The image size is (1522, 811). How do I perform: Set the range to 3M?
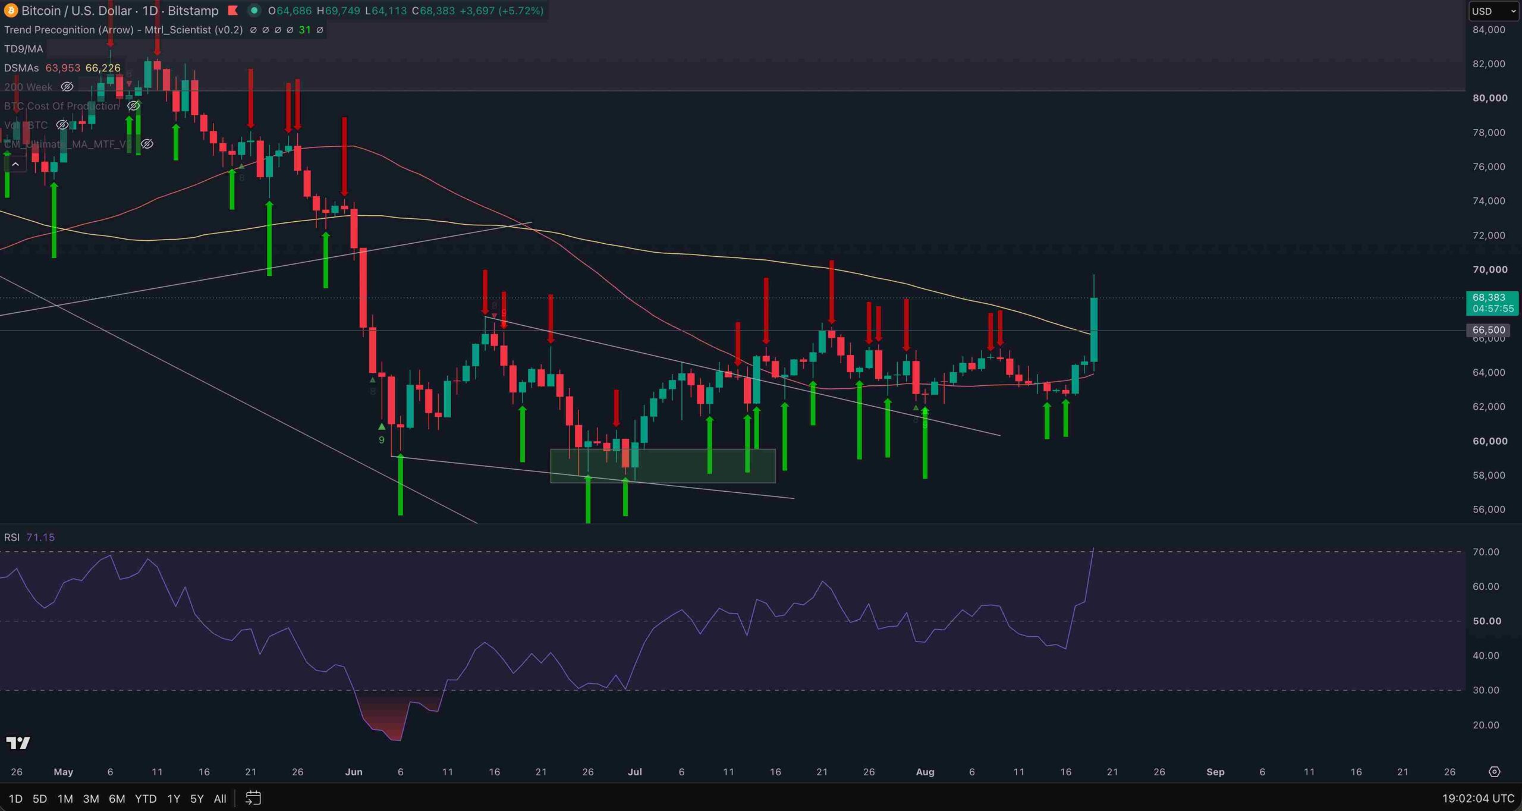(91, 799)
